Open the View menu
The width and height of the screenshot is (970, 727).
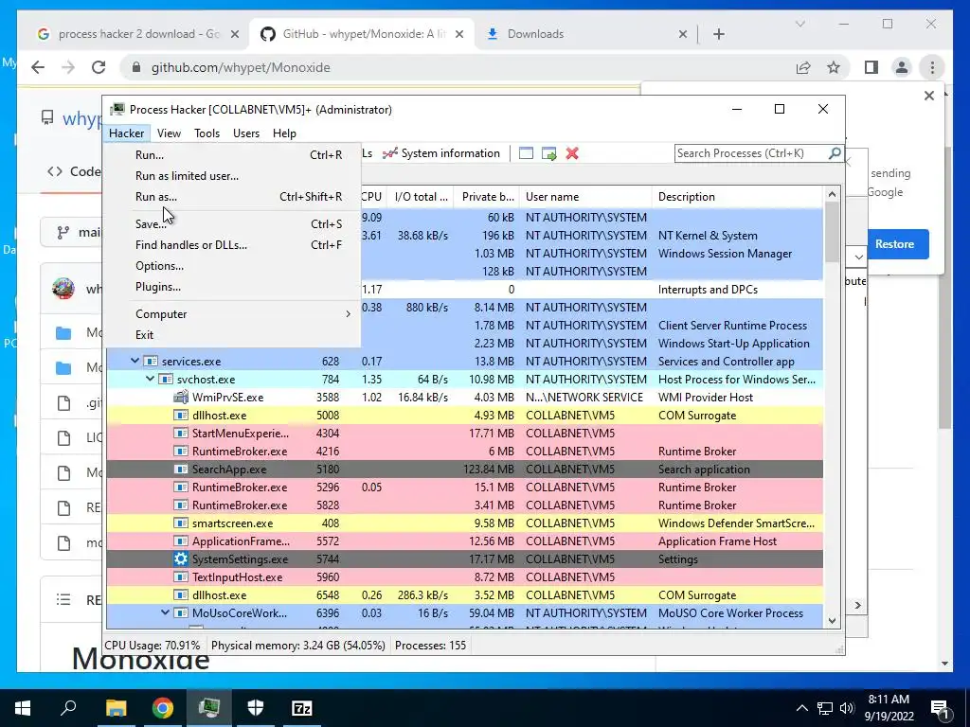click(x=169, y=133)
